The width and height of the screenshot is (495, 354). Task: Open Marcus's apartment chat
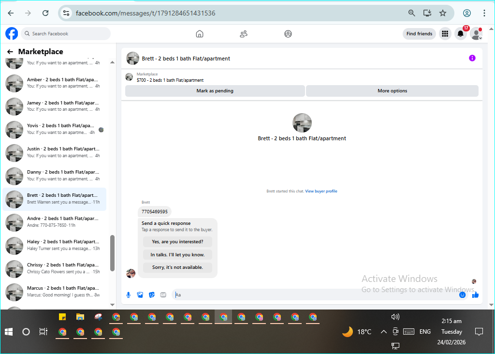click(x=54, y=292)
